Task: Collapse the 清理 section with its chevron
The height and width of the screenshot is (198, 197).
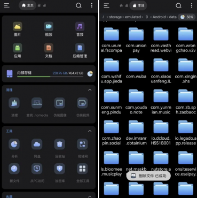Action: pos(90,90)
